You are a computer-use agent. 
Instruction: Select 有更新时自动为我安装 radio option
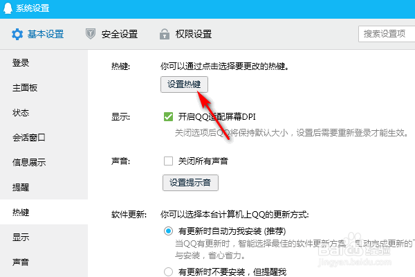pos(168,231)
